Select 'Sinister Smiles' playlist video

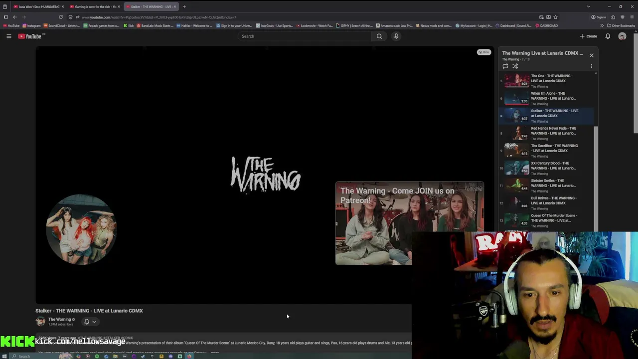tap(547, 185)
